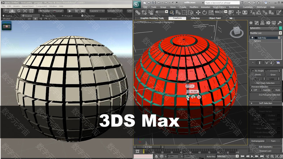
Task: Open Unity layout dropdown labeled single
Action: pyautogui.click(x=115, y=11)
